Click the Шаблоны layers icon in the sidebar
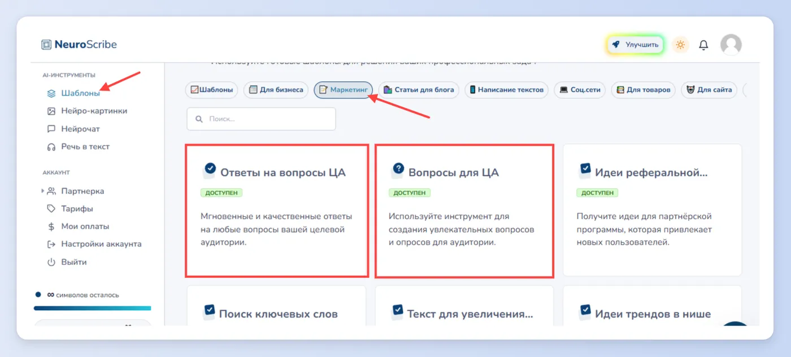 (x=51, y=94)
